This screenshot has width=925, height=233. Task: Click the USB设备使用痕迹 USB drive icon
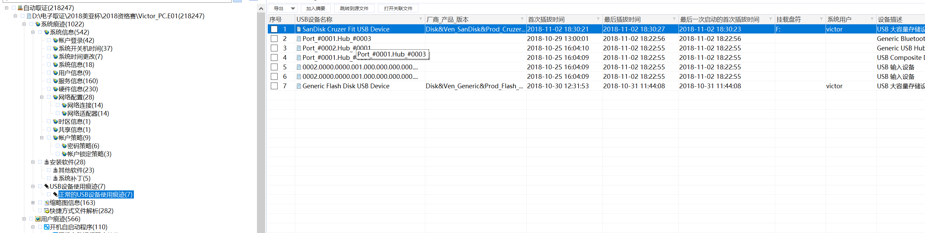point(47,186)
